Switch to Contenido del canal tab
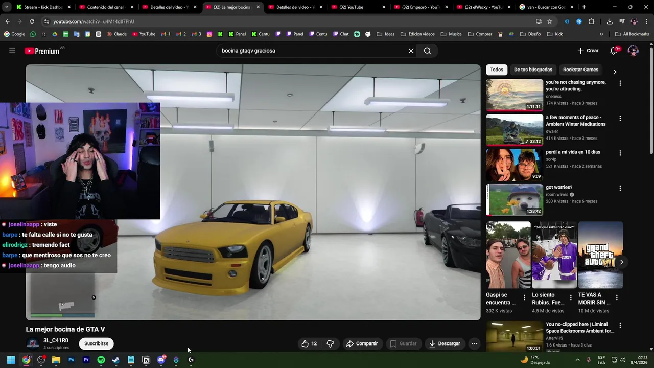 point(106,7)
